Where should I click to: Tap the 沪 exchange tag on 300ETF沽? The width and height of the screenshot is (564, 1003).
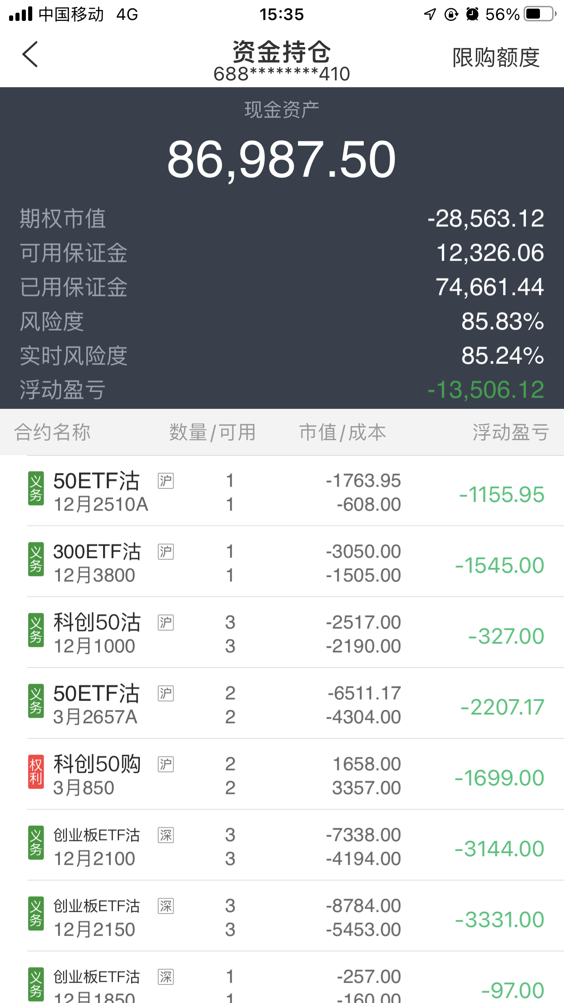click(x=166, y=551)
